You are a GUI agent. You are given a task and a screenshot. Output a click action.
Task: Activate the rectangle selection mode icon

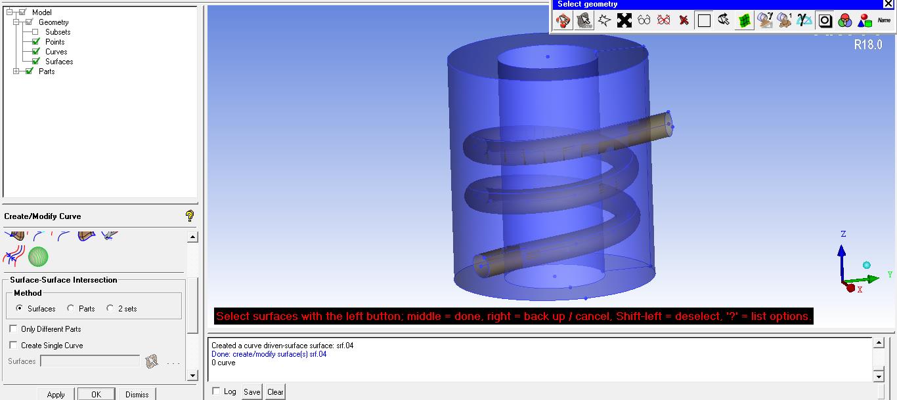click(705, 20)
